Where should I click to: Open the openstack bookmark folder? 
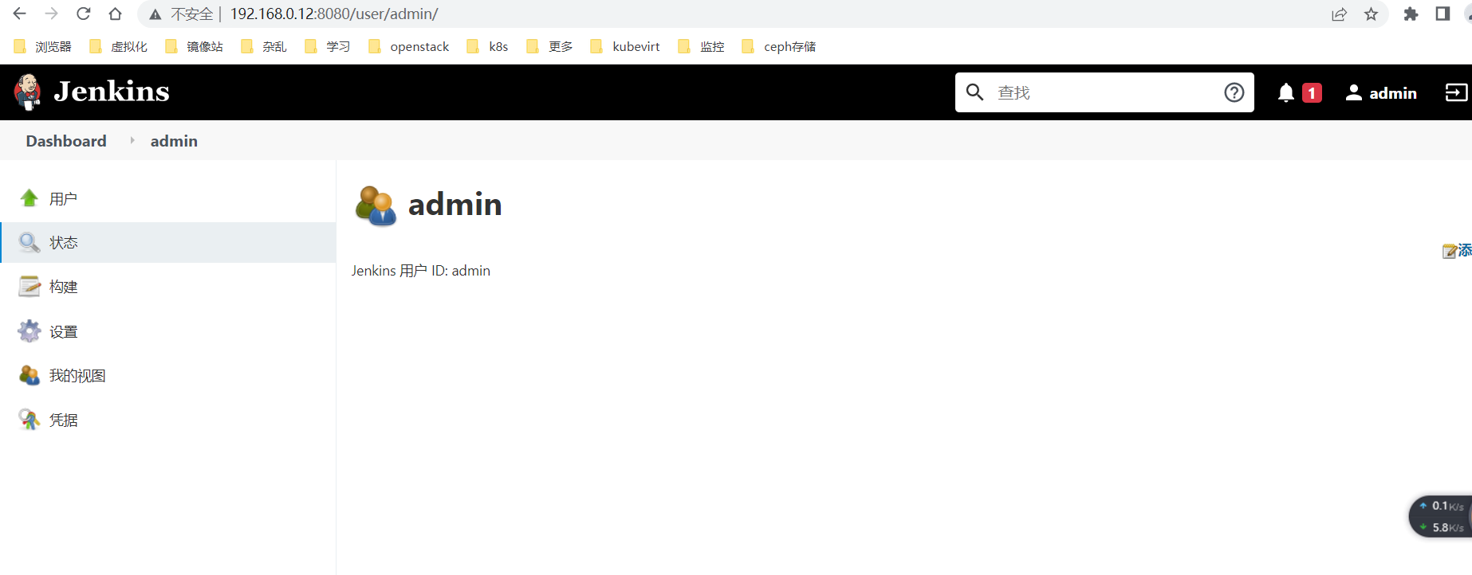(x=409, y=46)
